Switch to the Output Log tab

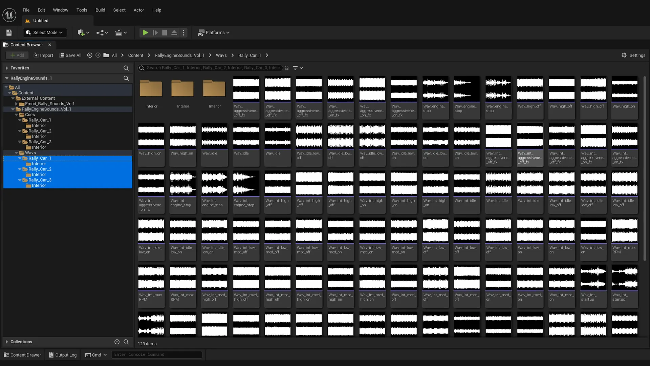(x=63, y=355)
